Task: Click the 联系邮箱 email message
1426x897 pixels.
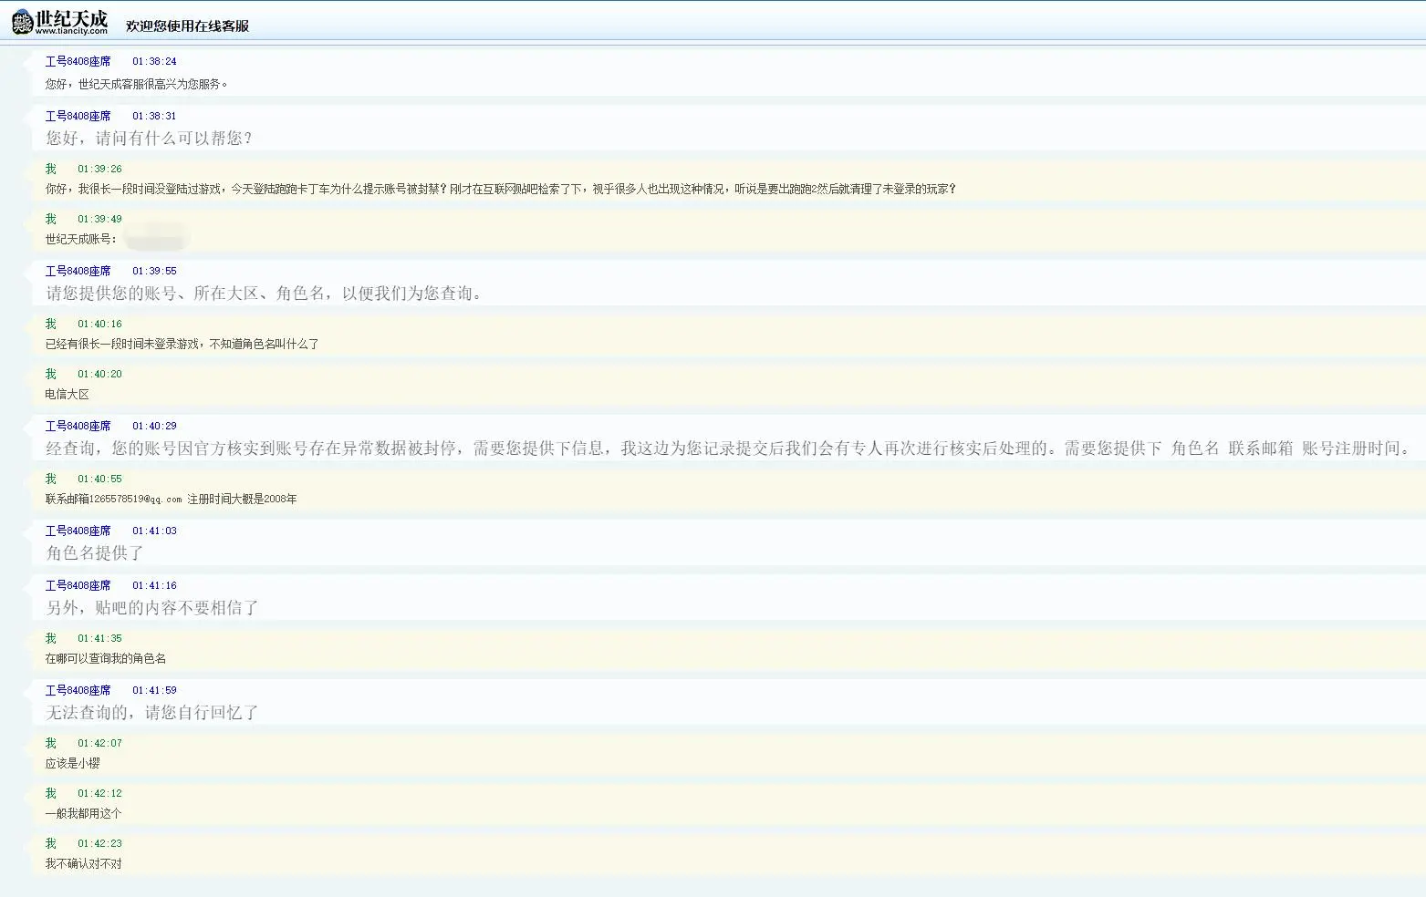Action: 171,500
